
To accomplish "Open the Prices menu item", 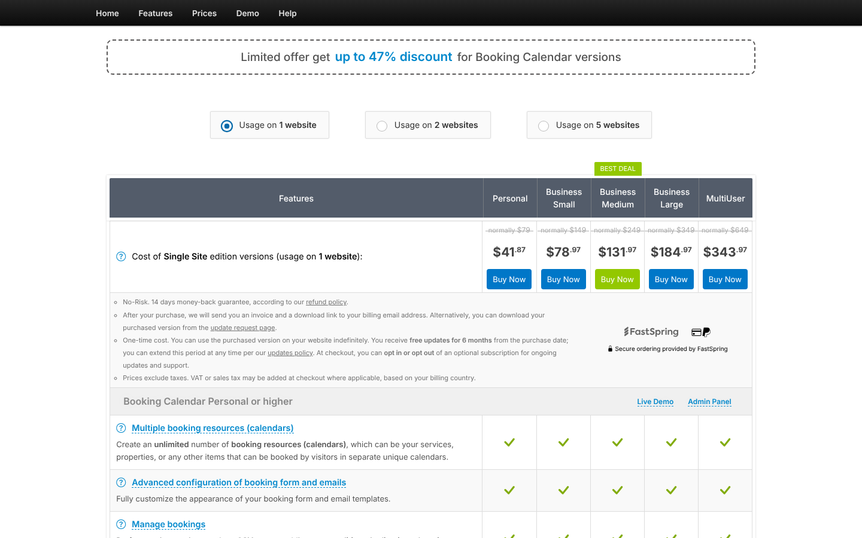I will coord(204,13).
